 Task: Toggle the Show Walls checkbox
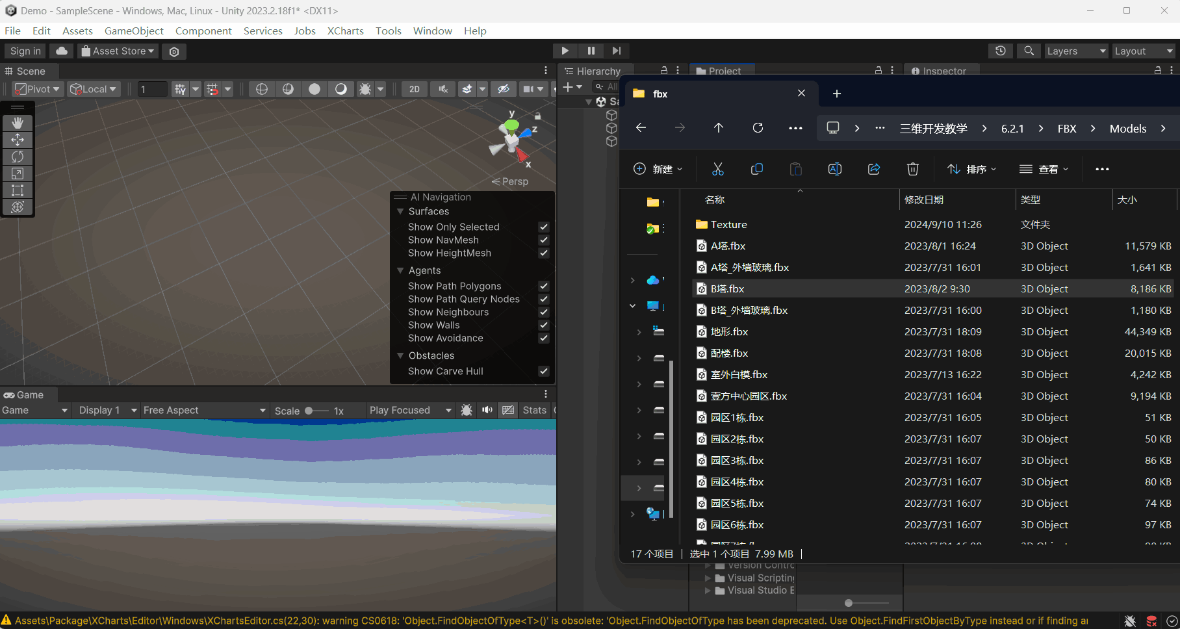tap(544, 325)
